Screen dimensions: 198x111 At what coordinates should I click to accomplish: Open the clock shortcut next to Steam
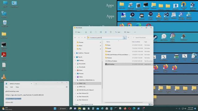[164, 37]
